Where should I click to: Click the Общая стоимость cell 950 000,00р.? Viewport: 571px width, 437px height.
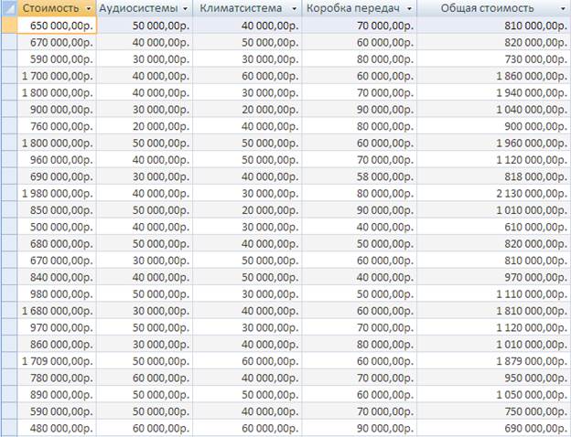tap(493, 378)
